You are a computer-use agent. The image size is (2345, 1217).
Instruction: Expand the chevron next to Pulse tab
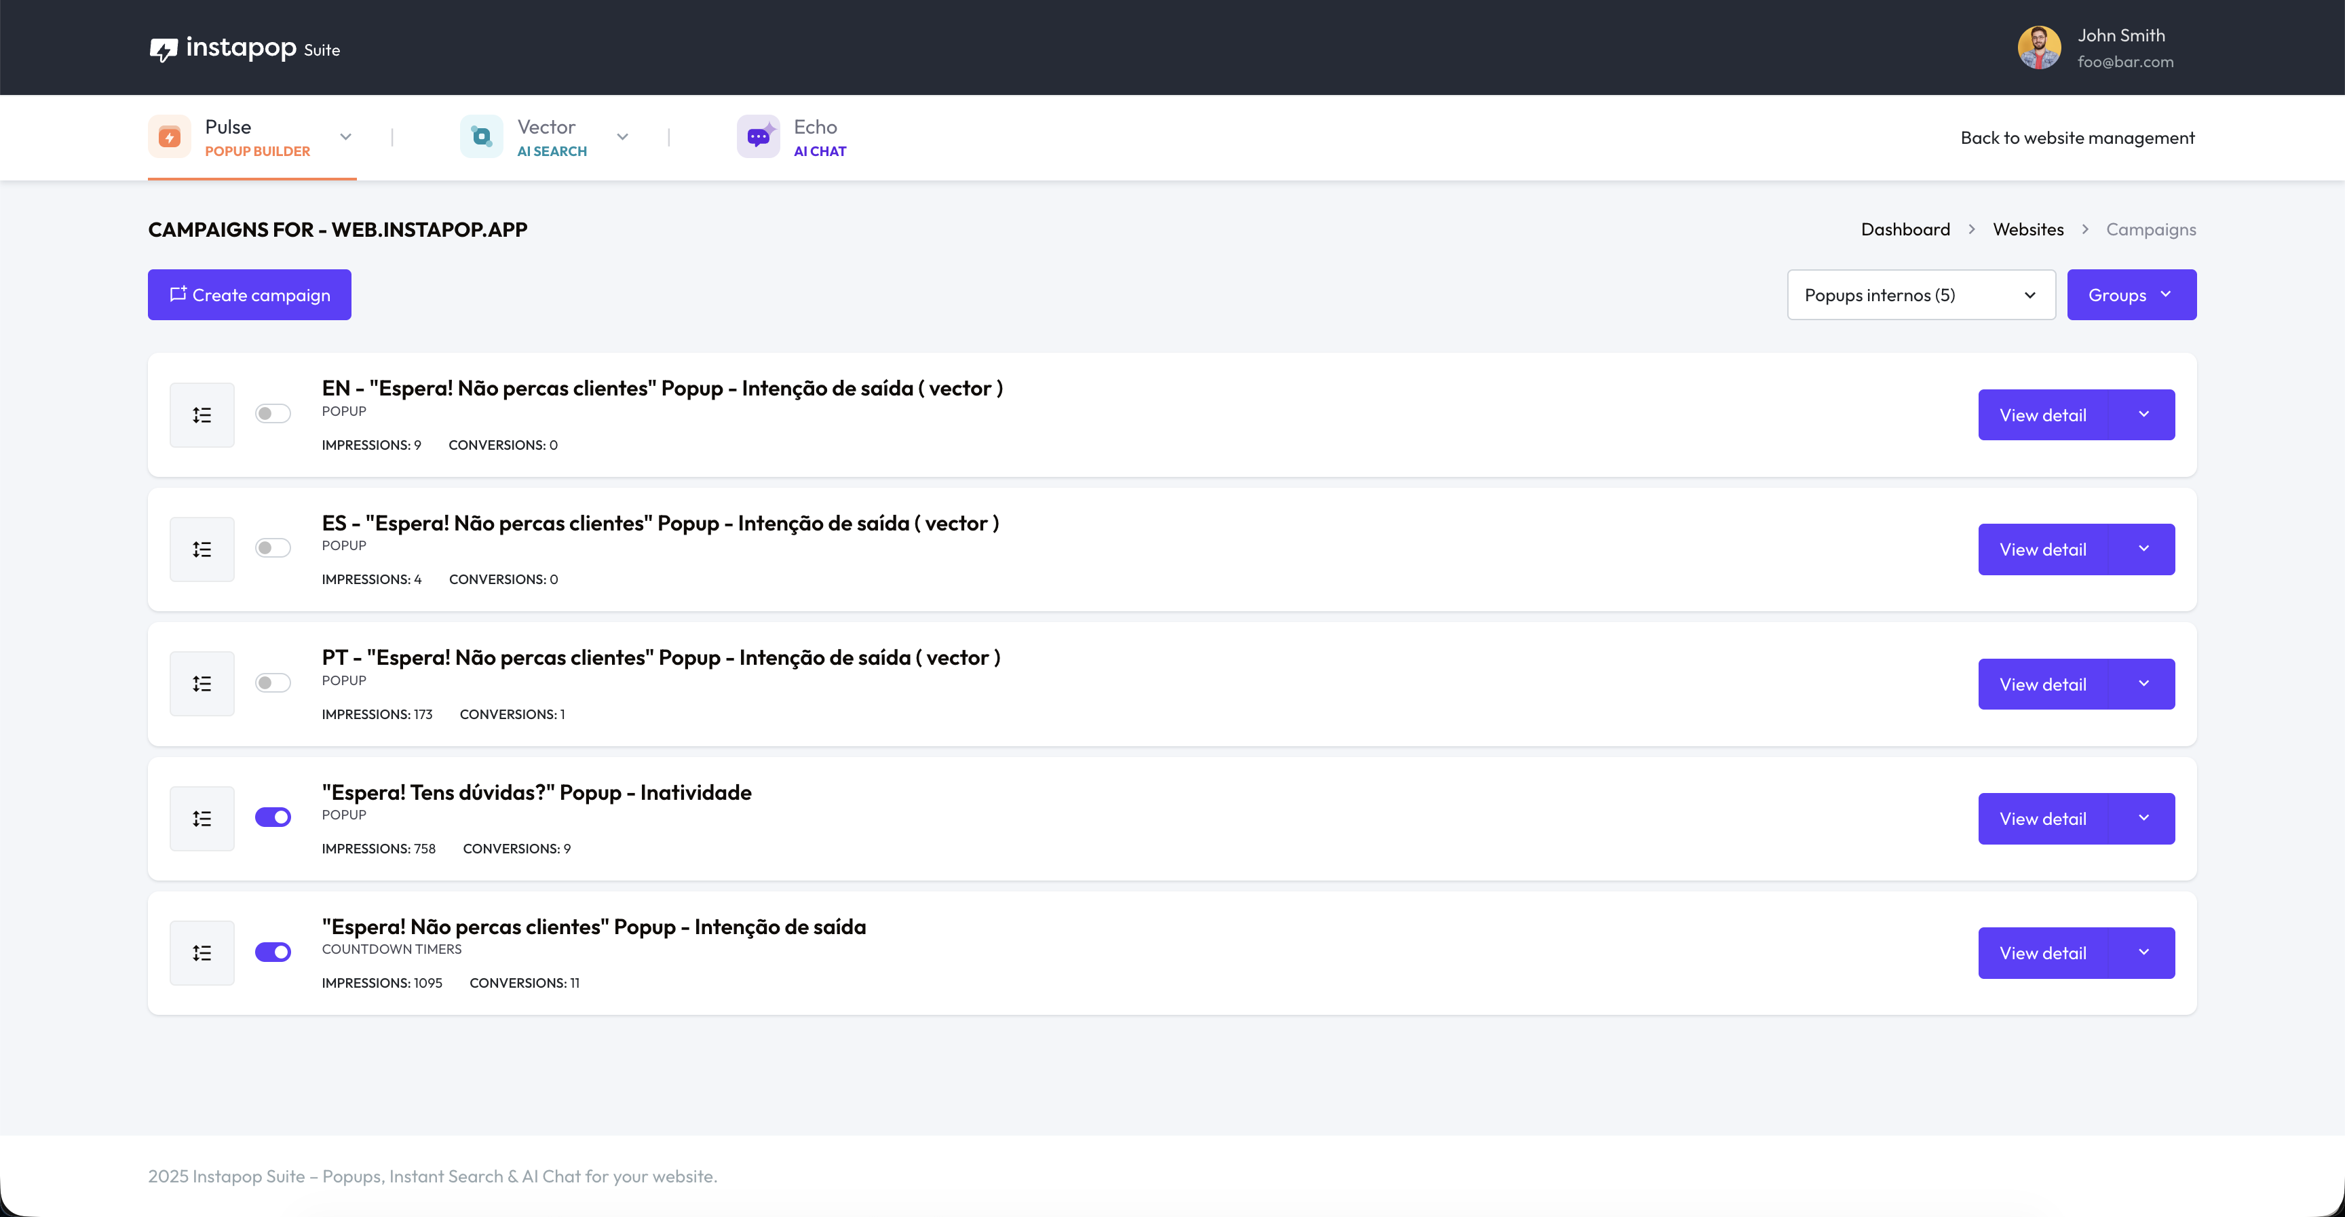pyautogui.click(x=346, y=136)
